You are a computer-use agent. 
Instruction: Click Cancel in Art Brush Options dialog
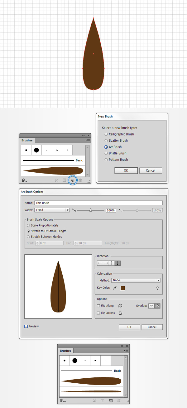[x=152, y=327]
